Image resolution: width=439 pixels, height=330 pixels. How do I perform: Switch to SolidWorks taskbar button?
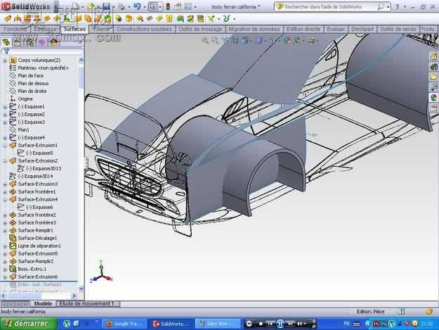point(171,324)
